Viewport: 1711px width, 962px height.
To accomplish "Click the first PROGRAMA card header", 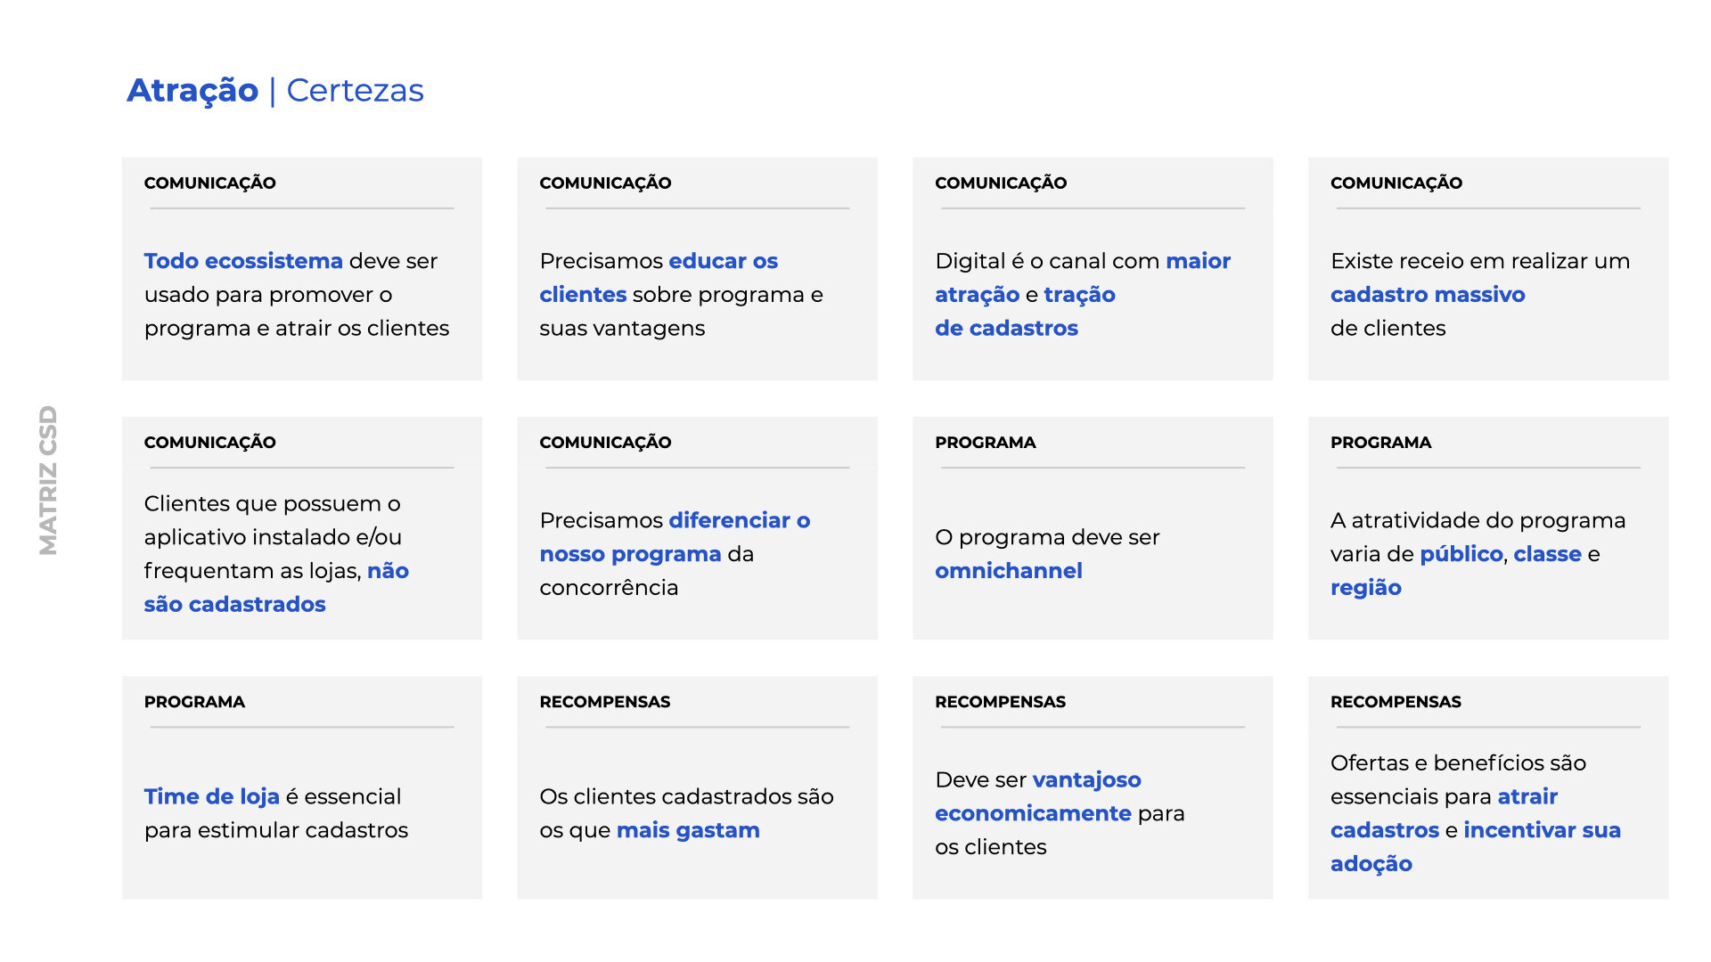I will tap(985, 443).
